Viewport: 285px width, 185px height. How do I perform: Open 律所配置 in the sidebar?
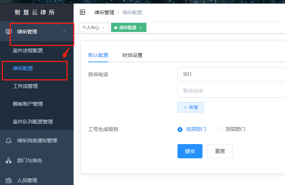tap(37, 68)
